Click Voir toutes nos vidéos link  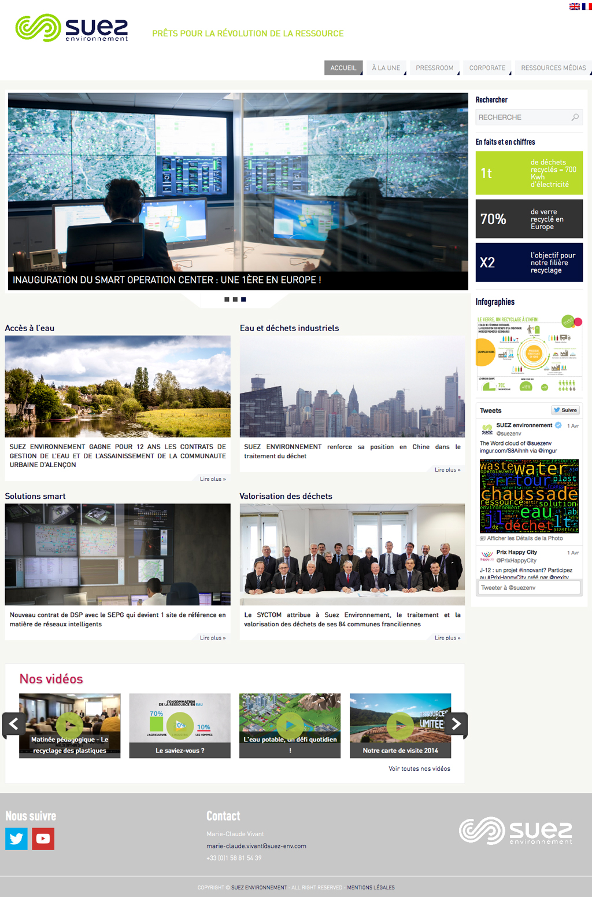(x=419, y=769)
